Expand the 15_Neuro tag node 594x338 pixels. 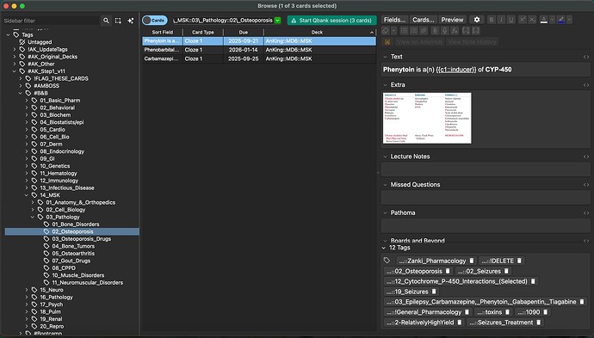coord(27,290)
